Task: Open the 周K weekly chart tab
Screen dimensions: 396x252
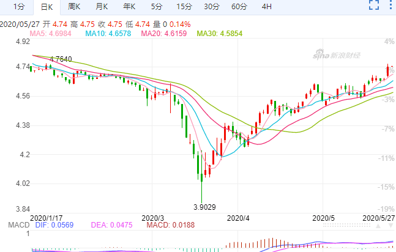Action: click(x=74, y=7)
